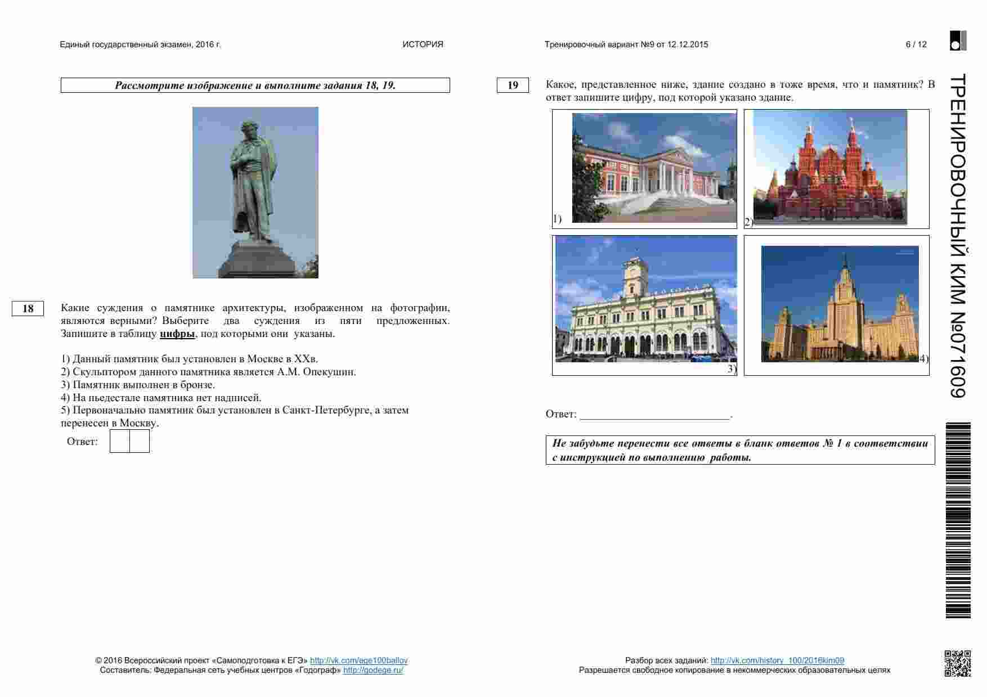The width and height of the screenshot is (987, 697).
Task: Click first answer cell for task 18
Action: tap(119, 441)
